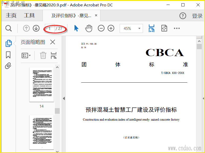Click the text T/CBCA XXX-20XX
Image resolution: width=205 pixels, height=153 pixels.
pos(172,73)
